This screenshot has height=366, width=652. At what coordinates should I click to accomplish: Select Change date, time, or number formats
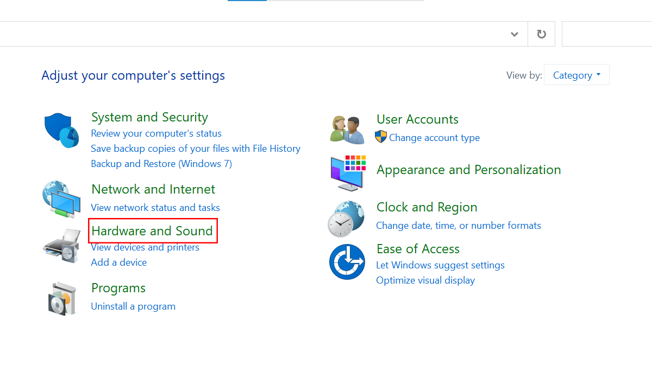(x=459, y=226)
